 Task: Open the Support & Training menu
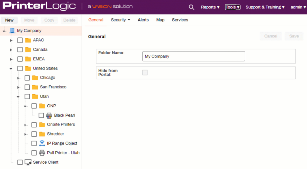pos(265,7)
